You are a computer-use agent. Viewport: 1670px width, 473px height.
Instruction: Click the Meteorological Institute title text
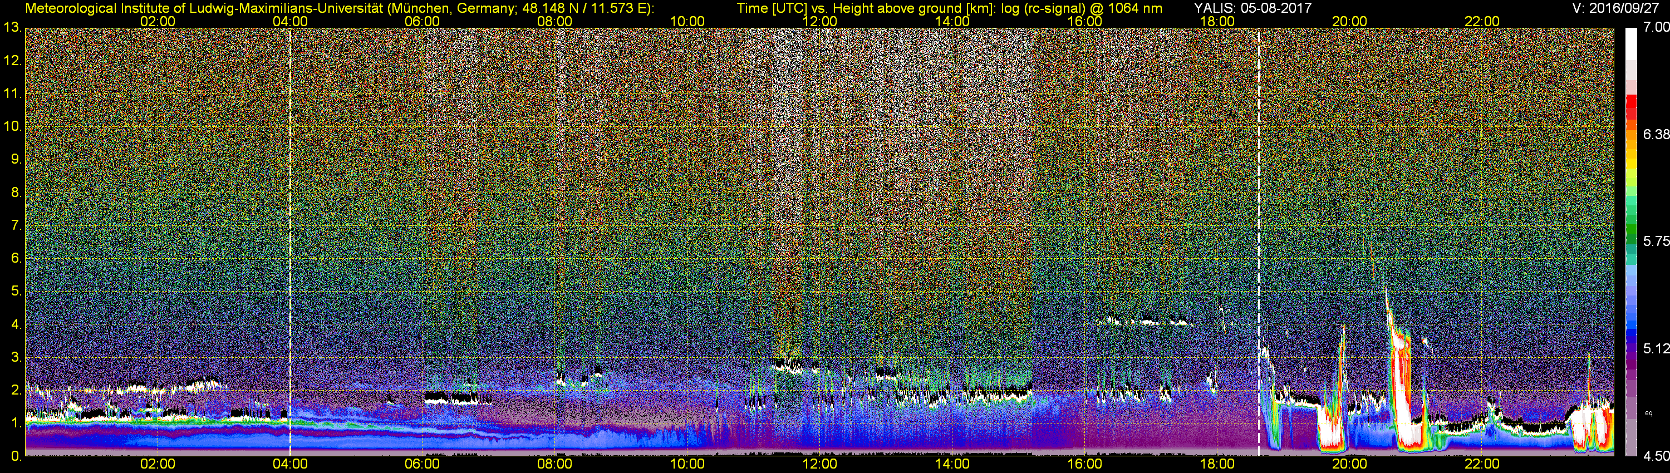(x=340, y=8)
